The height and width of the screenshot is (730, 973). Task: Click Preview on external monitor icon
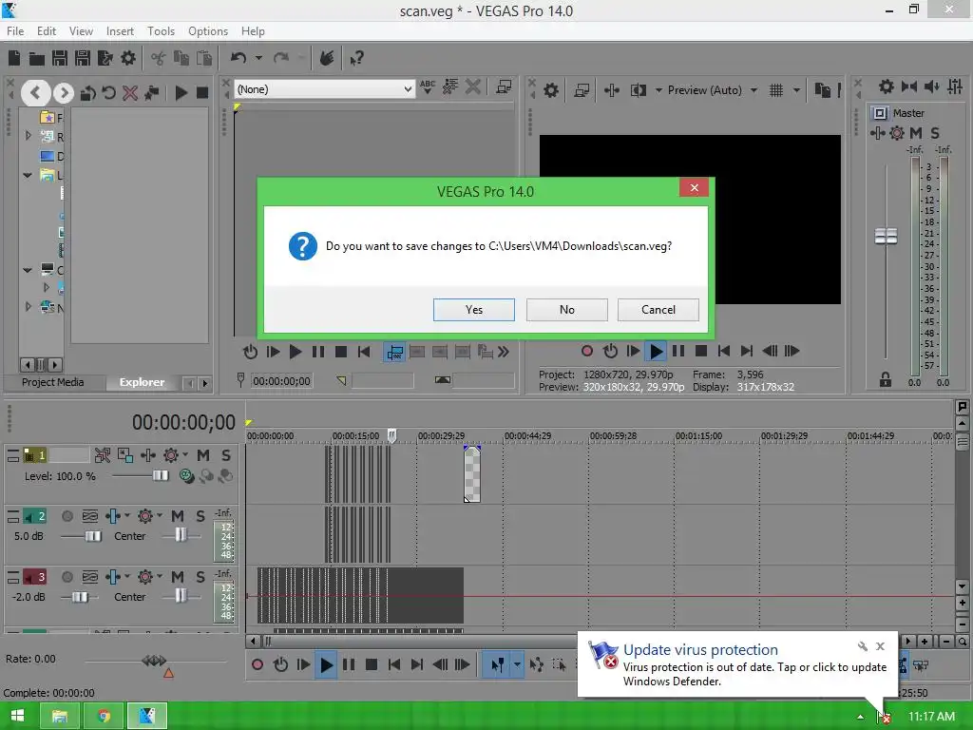(x=582, y=90)
